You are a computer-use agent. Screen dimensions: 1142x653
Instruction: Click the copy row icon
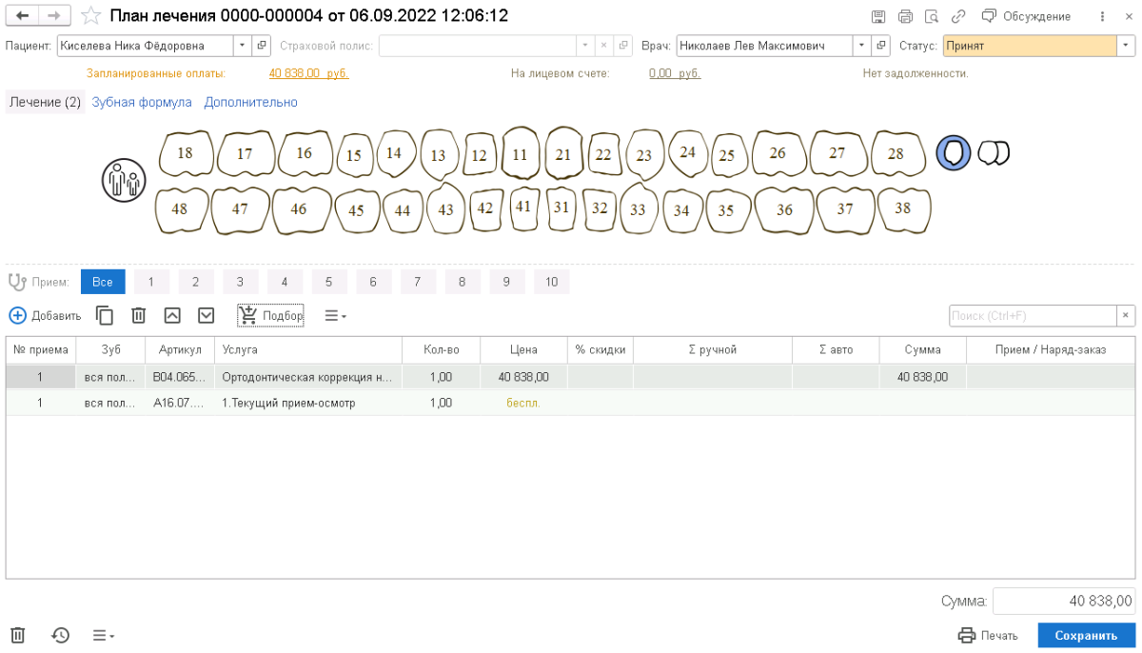pyautogui.click(x=105, y=315)
